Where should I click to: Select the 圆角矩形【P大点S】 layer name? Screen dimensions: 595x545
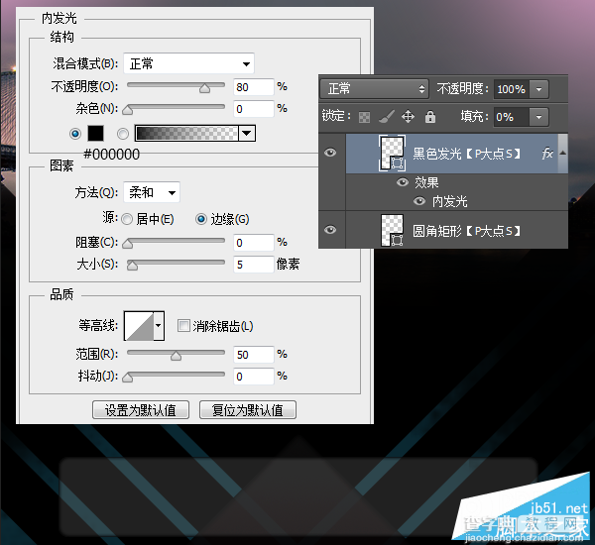467,231
